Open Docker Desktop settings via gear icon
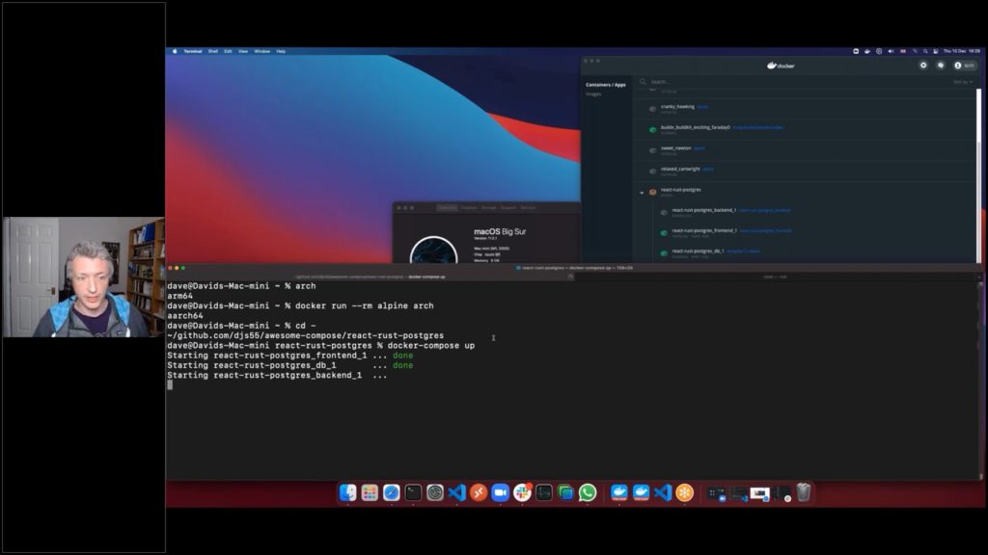 pyautogui.click(x=923, y=66)
